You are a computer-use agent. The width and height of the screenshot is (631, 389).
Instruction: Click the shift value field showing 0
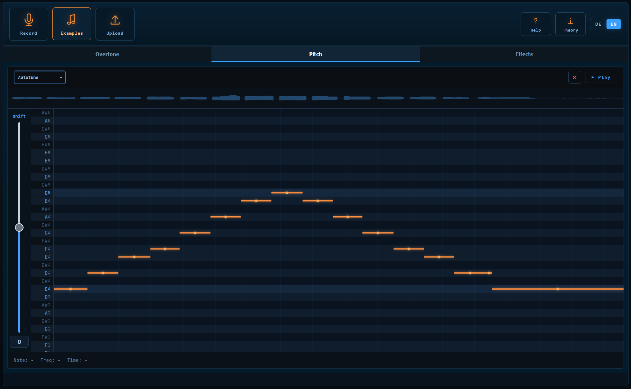[x=19, y=342]
